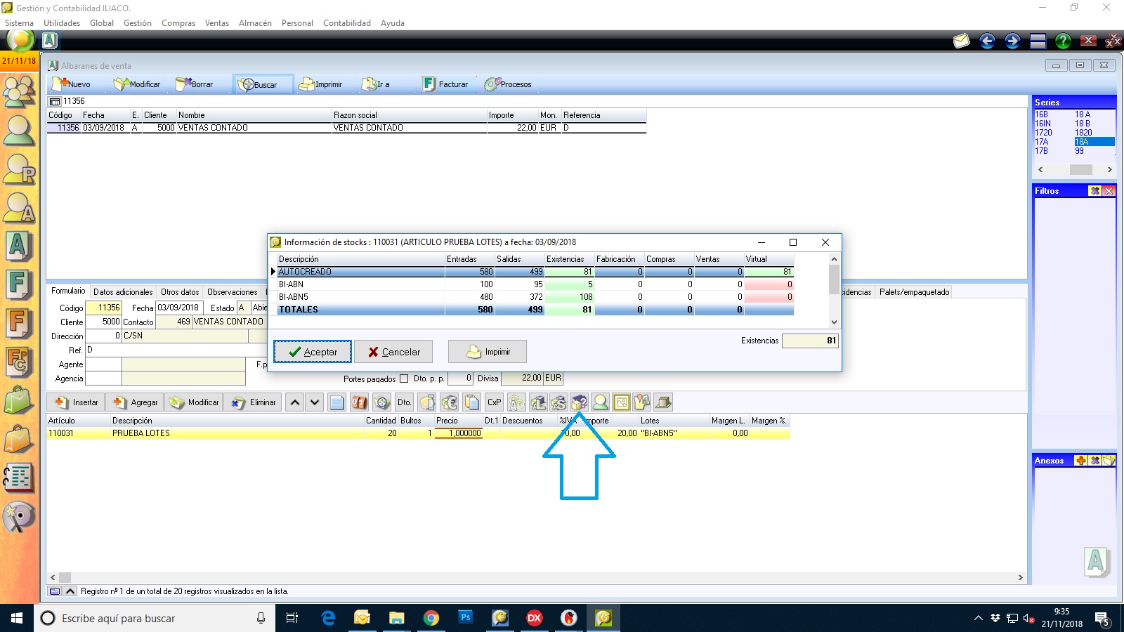Click the blank document icon in line toolbar
This screenshot has height=632, width=1124.
point(337,402)
